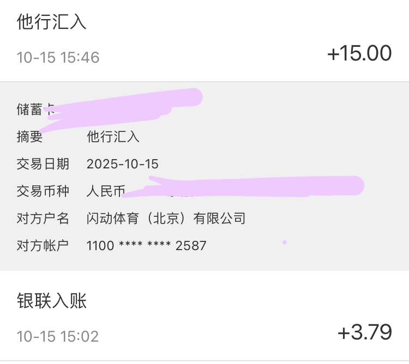Click the 交易日期 label
Image resolution: width=409 pixels, height=364 pixels.
click(x=43, y=163)
